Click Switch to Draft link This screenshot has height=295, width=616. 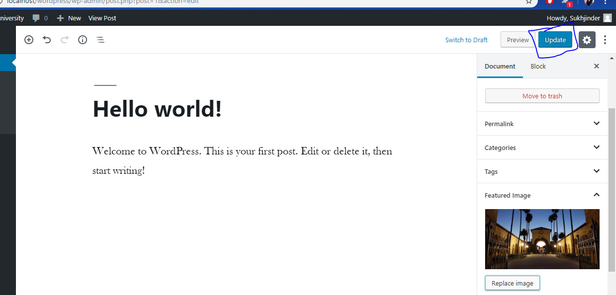click(x=466, y=40)
